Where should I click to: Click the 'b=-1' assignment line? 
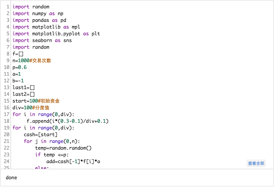pyautogui.click(x=18, y=81)
